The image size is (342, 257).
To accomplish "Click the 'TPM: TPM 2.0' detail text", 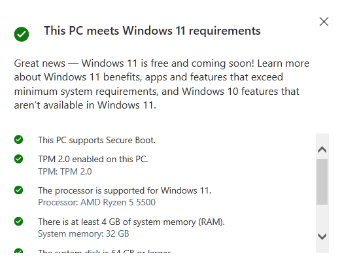I will (65, 172).
